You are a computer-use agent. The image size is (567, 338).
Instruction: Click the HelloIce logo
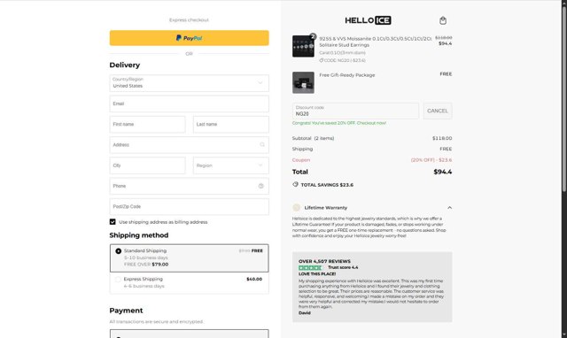368,20
